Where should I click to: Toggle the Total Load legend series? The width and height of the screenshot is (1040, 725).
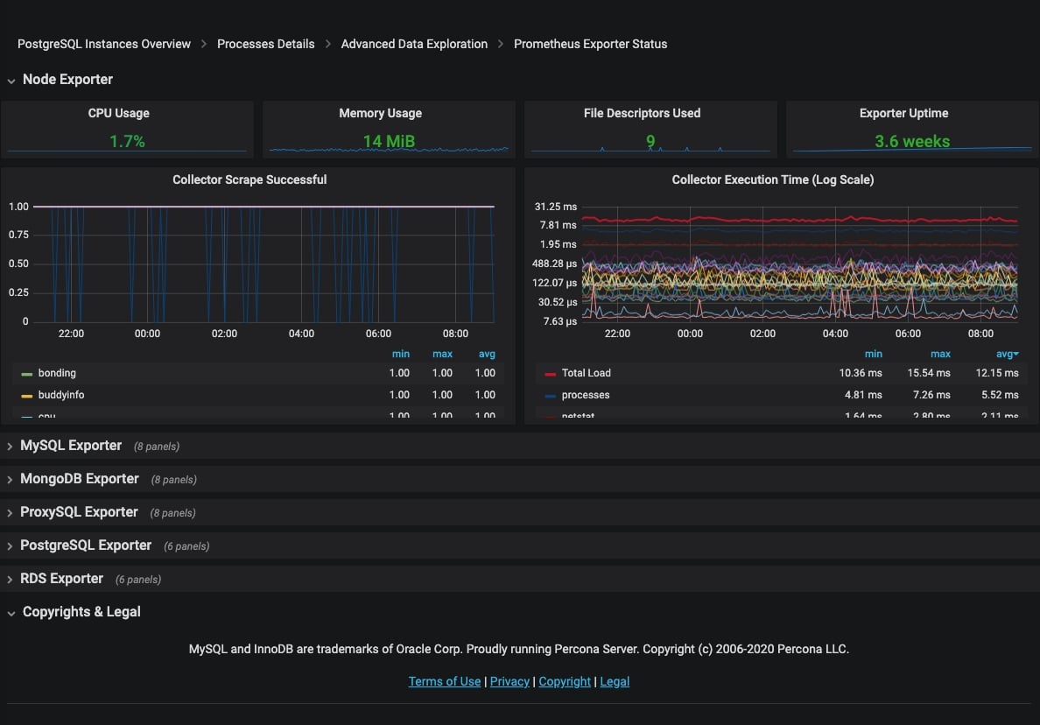[x=586, y=373]
